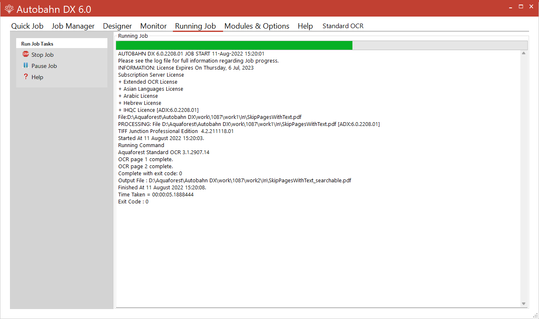Select the Monitor tab
The image size is (539, 319).
coord(153,26)
